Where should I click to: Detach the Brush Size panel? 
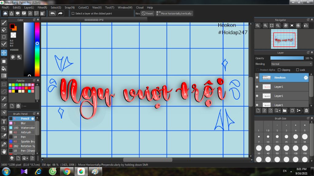pos(308,118)
